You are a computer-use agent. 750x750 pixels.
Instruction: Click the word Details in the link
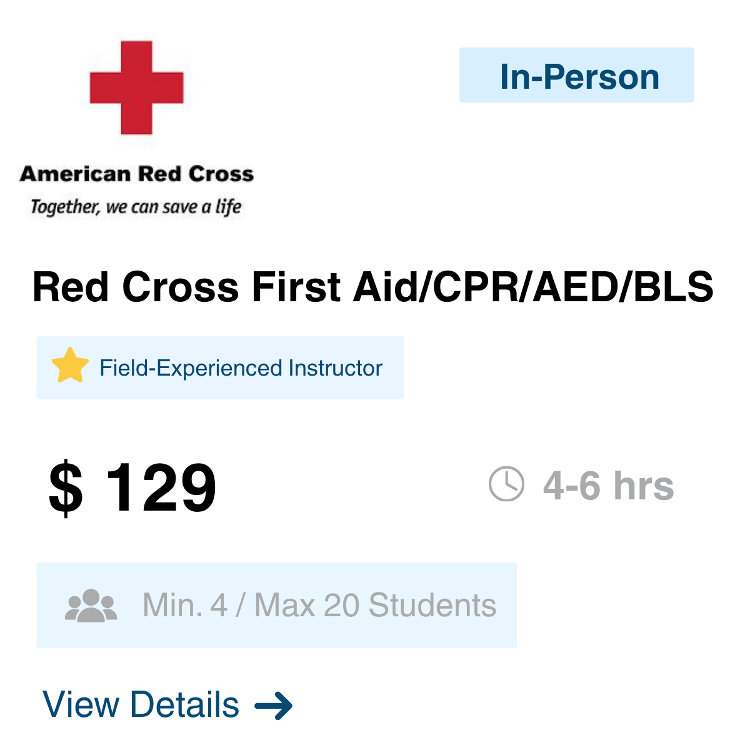(185, 705)
